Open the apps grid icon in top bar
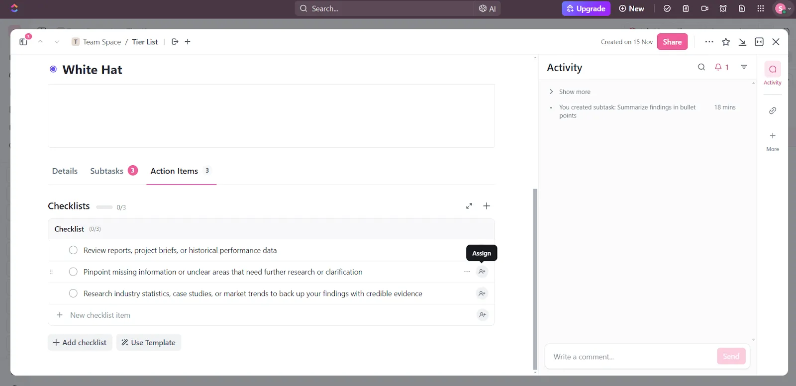Screen dimensions: 796x386 click(x=761, y=8)
